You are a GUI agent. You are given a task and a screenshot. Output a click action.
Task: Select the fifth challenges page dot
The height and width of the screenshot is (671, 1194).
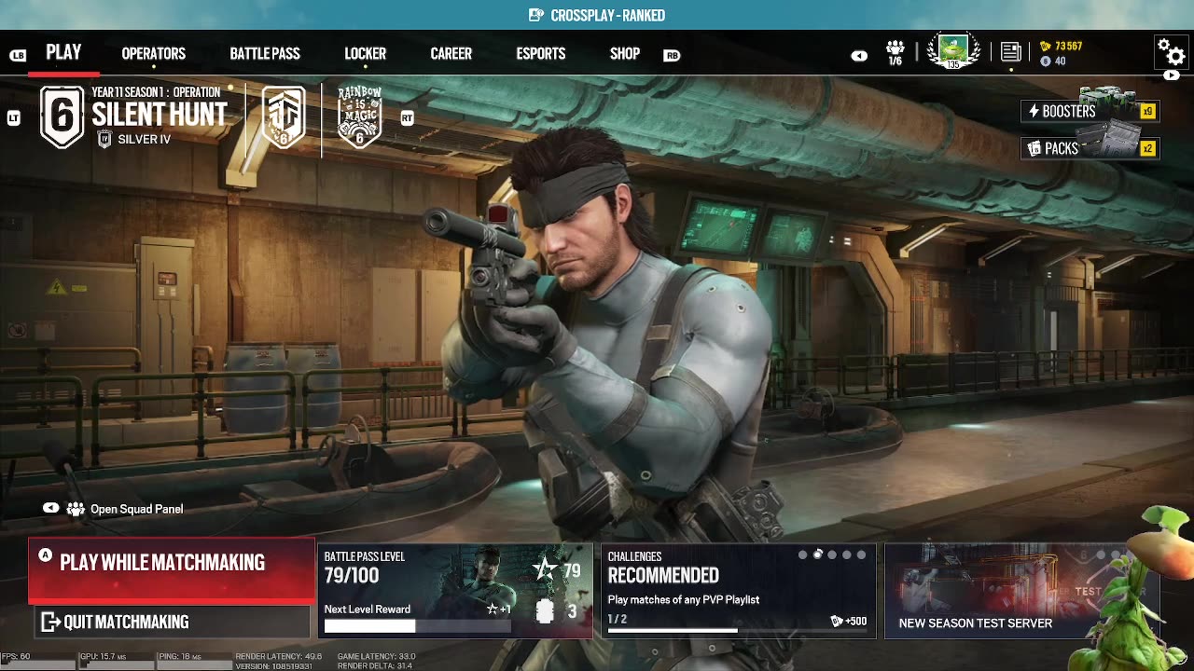point(861,555)
